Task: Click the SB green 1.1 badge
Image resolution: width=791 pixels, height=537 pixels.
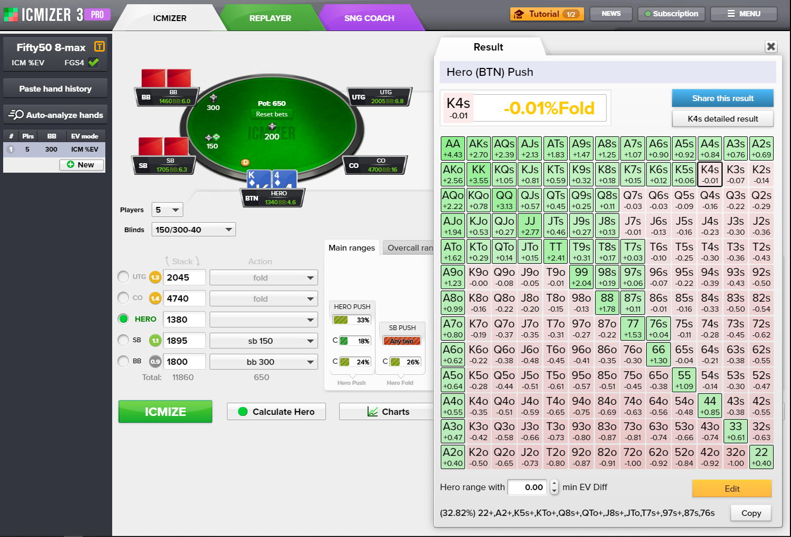Action: pyautogui.click(x=155, y=341)
